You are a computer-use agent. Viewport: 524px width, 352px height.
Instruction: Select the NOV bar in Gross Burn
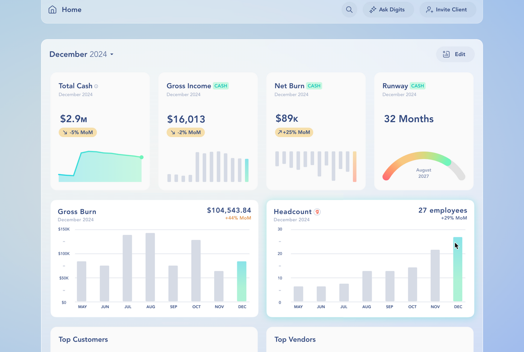pos(219,286)
